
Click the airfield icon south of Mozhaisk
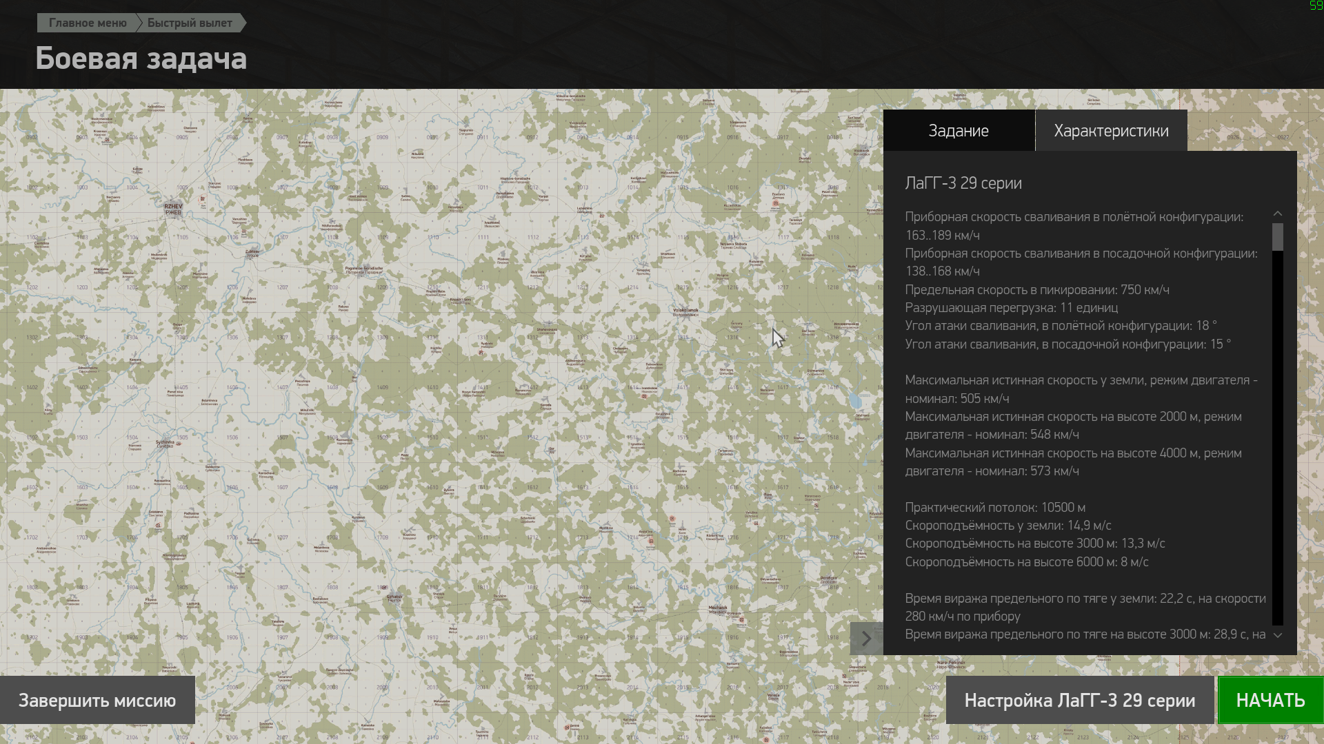pyautogui.click(x=741, y=620)
